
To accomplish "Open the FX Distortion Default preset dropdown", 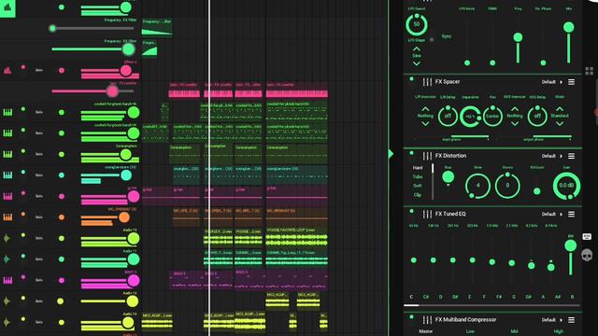I will (x=552, y=156).
